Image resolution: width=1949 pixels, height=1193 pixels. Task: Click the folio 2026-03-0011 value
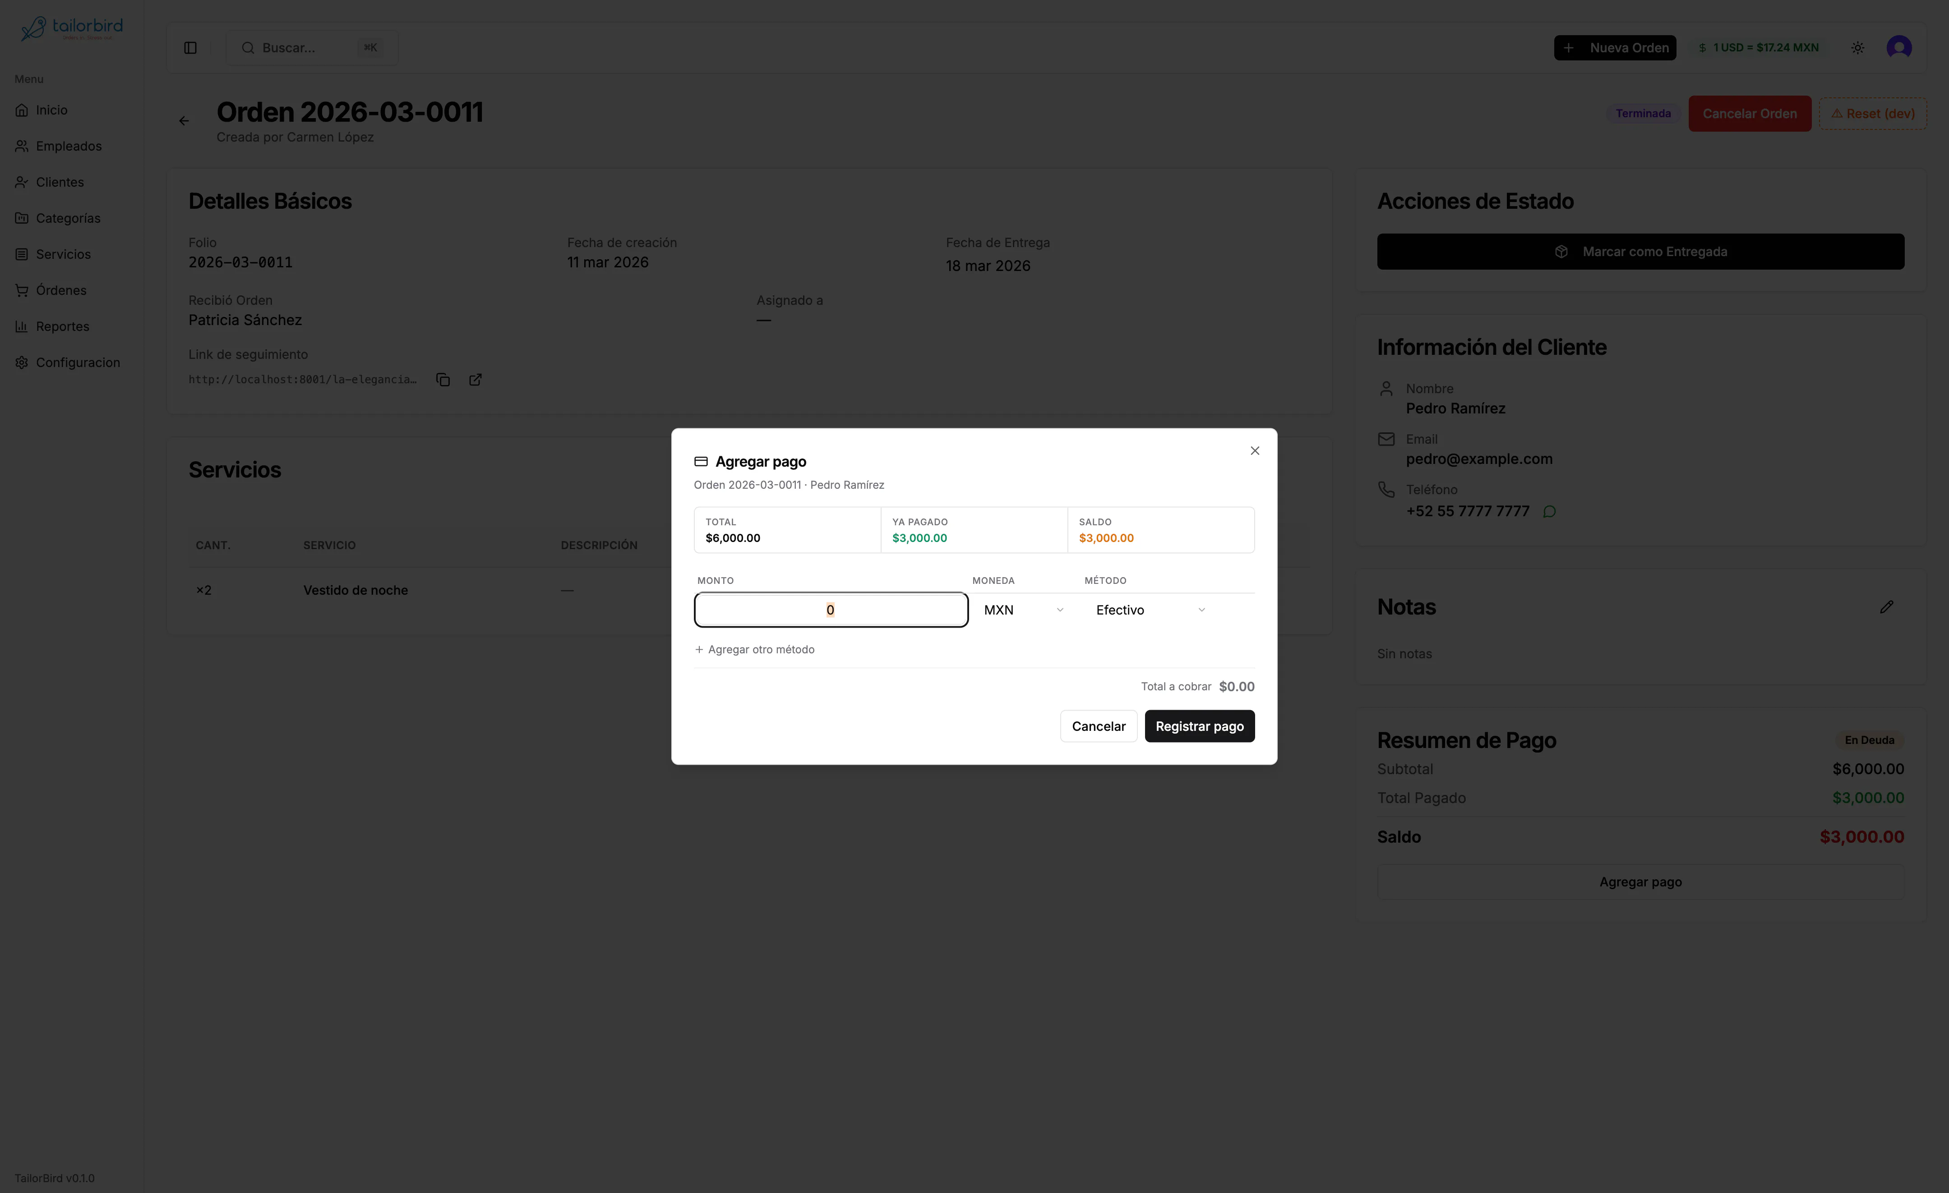point(240,262)
